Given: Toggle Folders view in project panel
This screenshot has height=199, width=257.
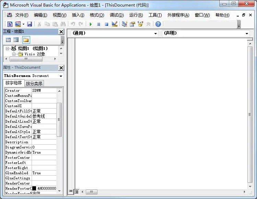Looking at the screenshot, I should pyautogui.click(x=26, y=40).
